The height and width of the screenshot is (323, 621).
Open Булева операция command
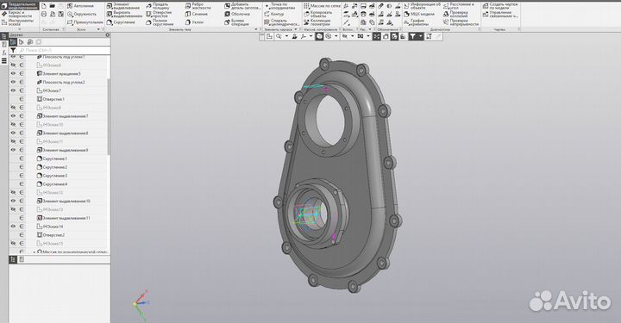coord(237,22)
